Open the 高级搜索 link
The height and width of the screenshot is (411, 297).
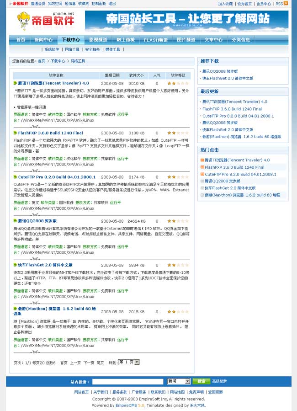pyautogui.click(x=219, y=381)
